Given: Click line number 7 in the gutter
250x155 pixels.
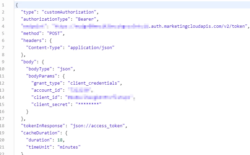Looking at the screenshot, I should click(3, 48).
